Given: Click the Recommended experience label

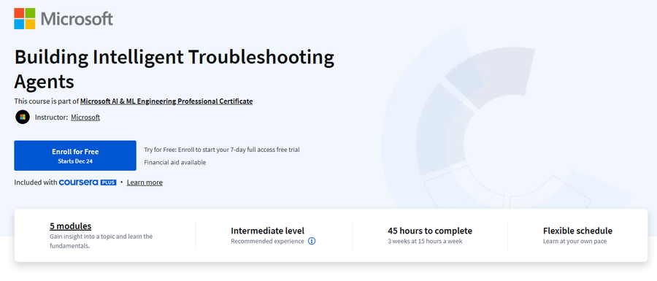Looking at the screenshot, I should click(267, 241).
